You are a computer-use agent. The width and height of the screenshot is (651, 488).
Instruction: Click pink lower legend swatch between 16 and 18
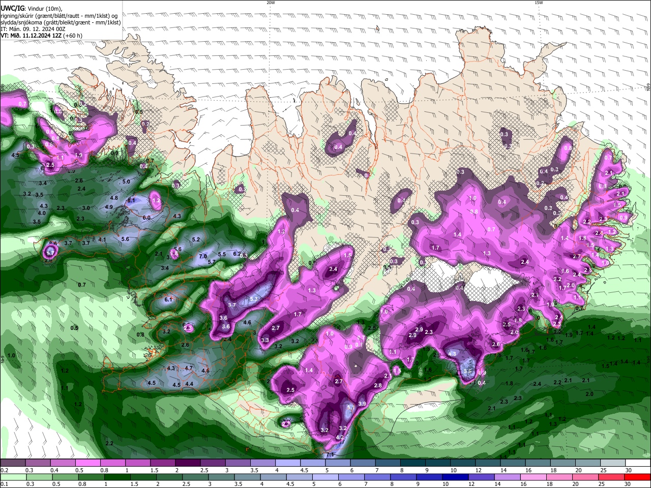(534, 477)
